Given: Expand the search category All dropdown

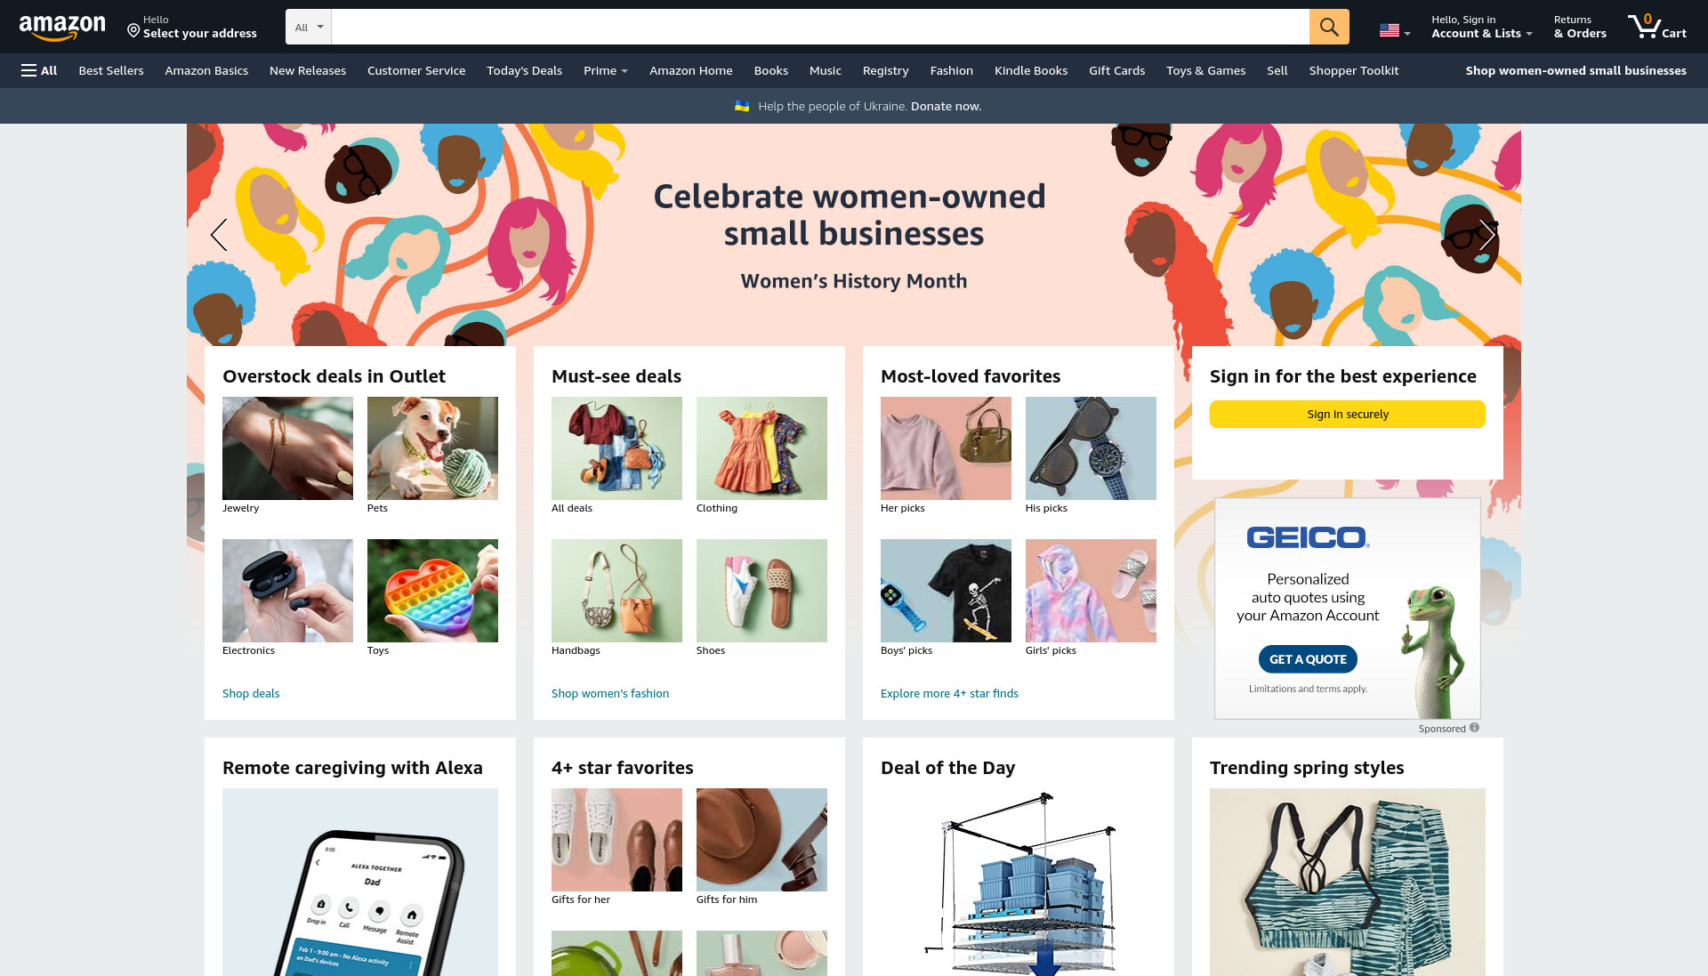Looking at the screenshot, I should click(309, 27).
